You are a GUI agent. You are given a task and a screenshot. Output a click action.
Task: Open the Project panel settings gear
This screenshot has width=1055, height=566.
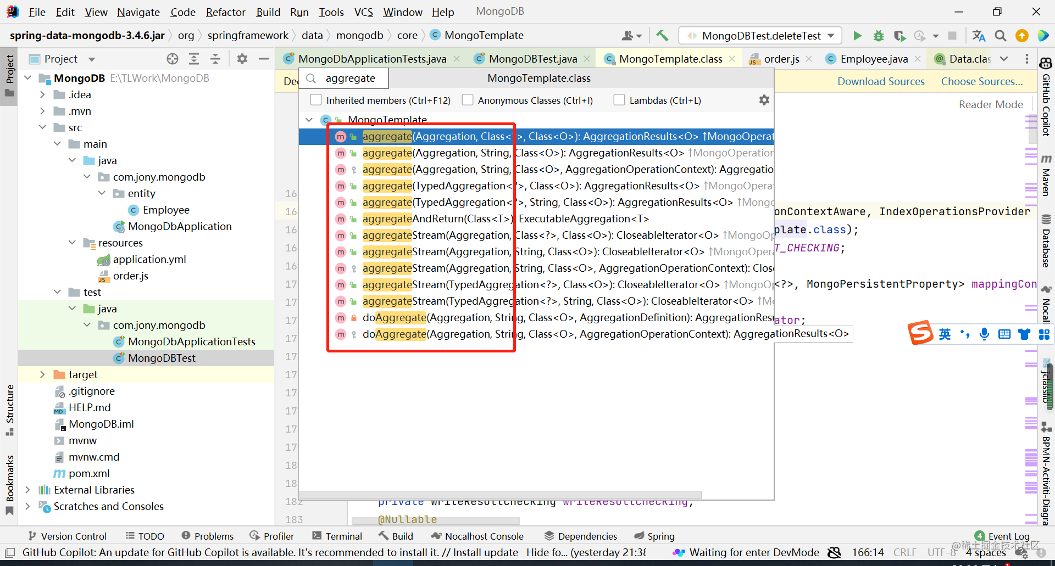point(242,59)
